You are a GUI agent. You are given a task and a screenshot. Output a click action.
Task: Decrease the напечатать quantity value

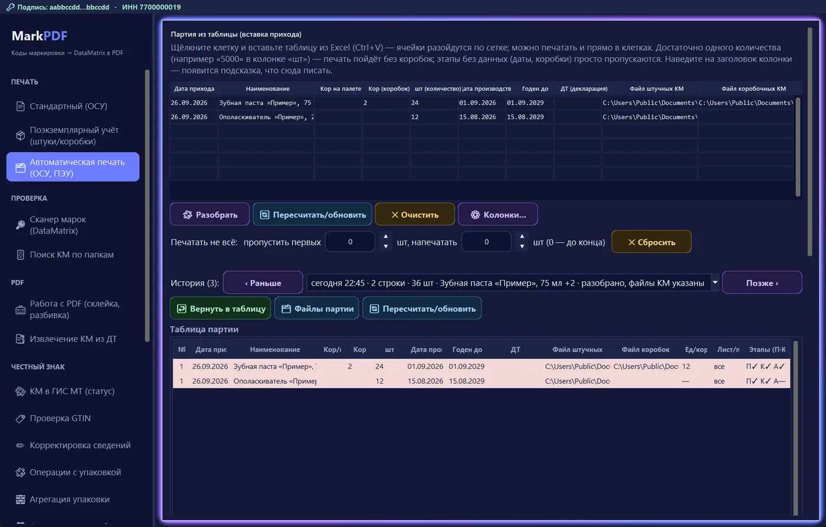click(522, 246)
